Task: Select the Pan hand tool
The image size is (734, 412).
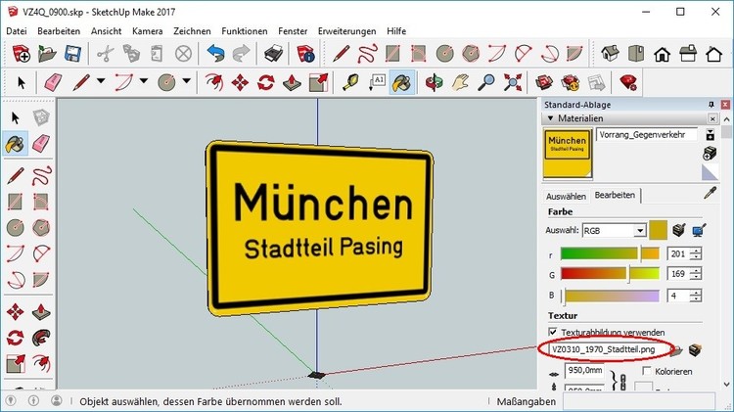Action: coord(461,82)
